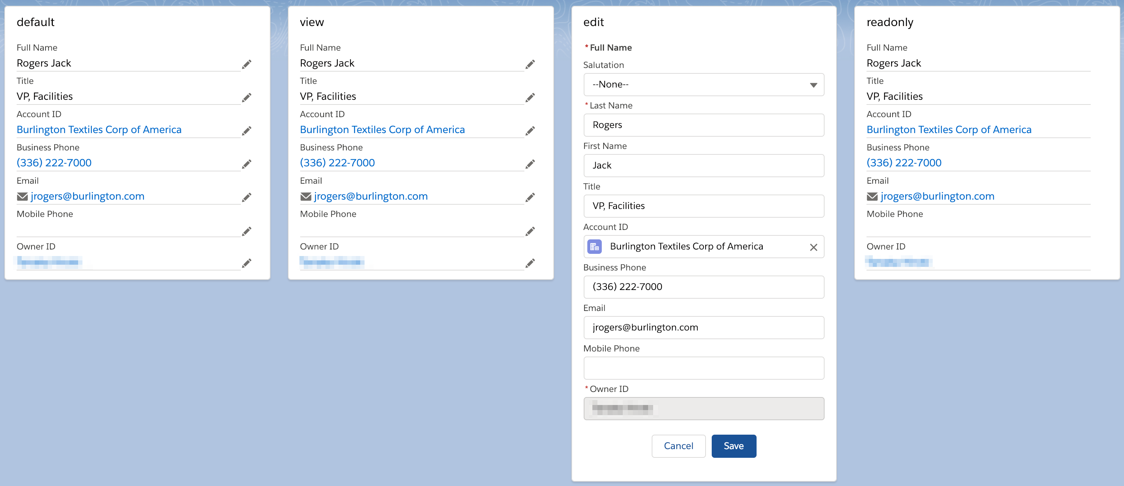This screenshot has height=486, width=1124.
Task: Click the envelope icon beside default panel email
Action: [x=22, y=197]
